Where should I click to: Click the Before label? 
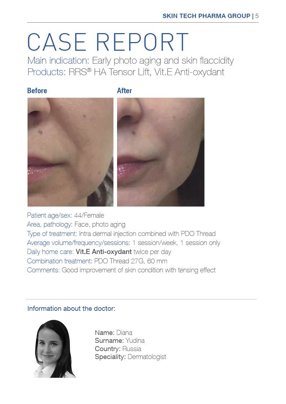(37, 91)
